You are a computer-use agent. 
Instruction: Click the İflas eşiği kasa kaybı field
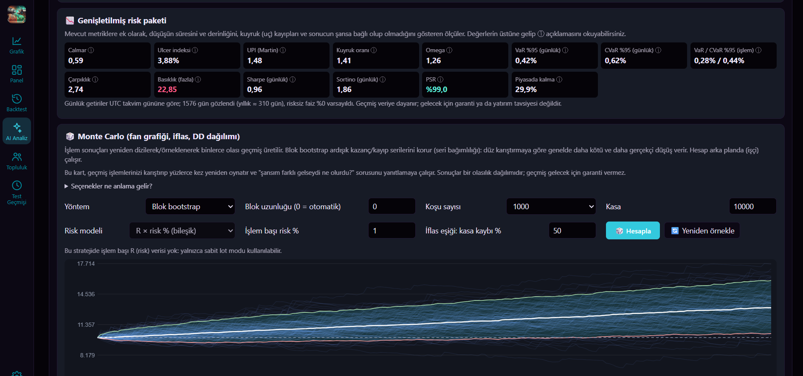point(572,231)
